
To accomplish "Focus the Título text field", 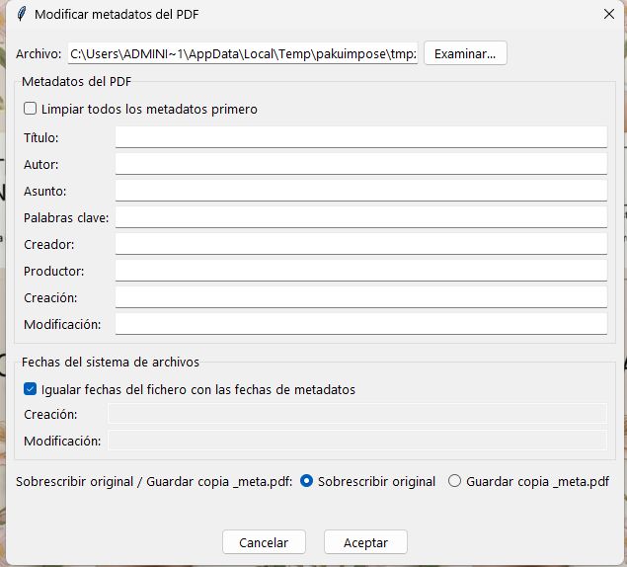I will [x=361, y=137].
